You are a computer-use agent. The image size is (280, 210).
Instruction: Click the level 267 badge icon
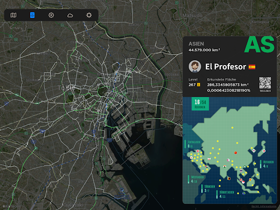[x=199, y=85]
